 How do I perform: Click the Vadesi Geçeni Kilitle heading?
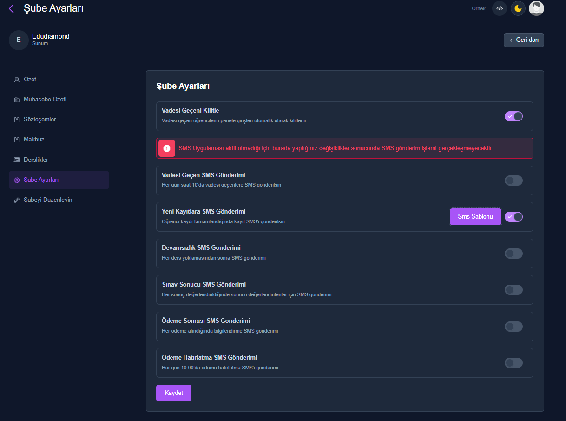click(191, 111)
